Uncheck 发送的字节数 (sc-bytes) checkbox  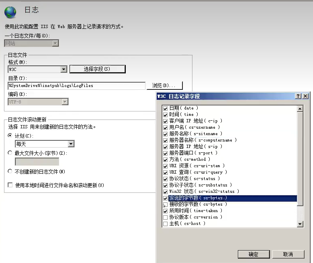[x=165, y=198]
